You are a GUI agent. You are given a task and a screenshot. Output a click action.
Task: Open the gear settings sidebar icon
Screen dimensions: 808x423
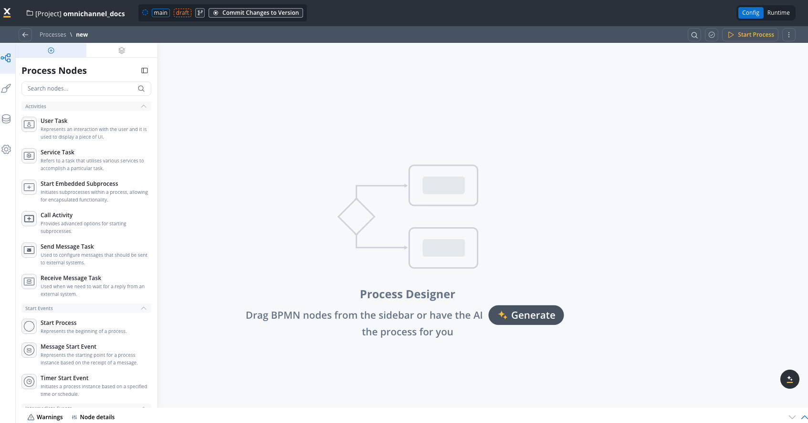(x=6, y=150)
